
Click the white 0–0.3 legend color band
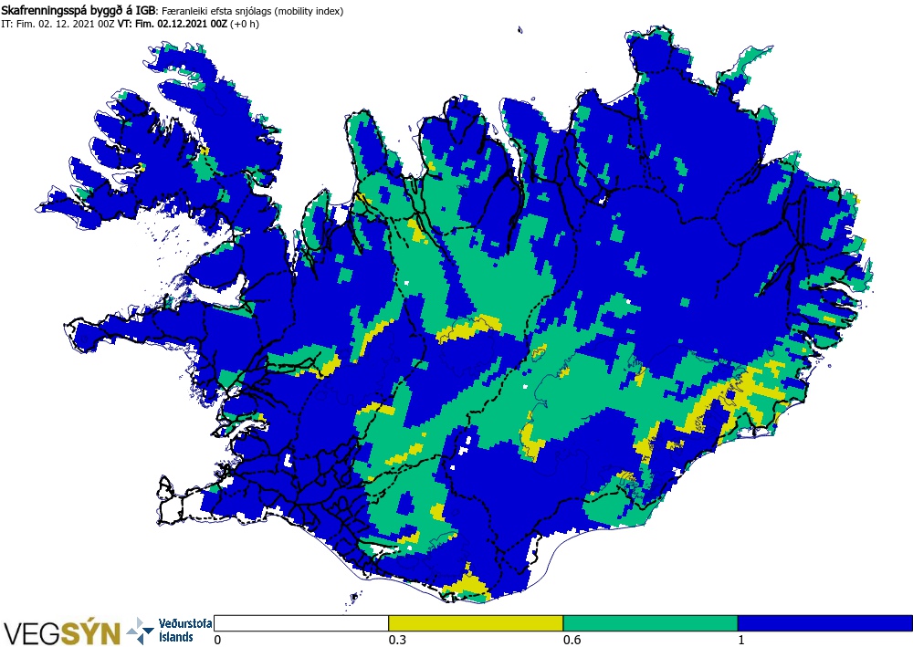(x=301, y=623)
